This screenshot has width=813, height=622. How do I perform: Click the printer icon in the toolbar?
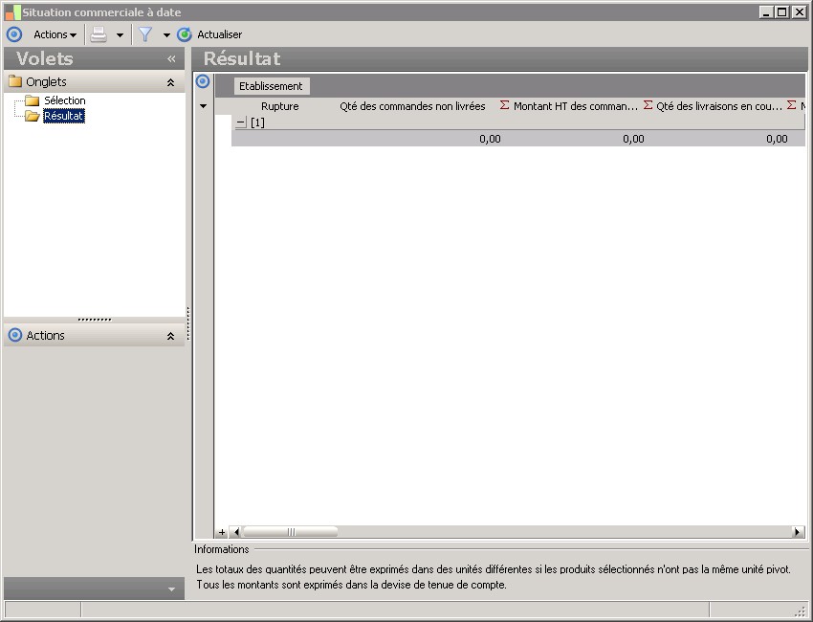pyautogui.click(x=99, y=34)
